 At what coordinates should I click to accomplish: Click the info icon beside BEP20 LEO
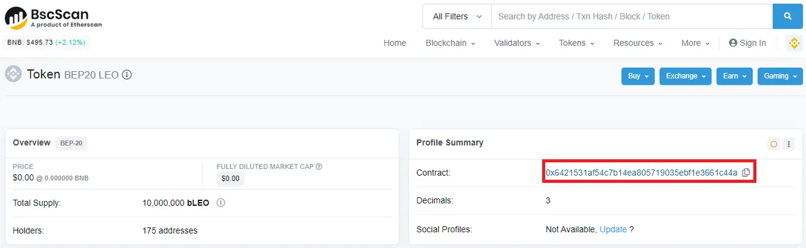(x=127, y=75)
